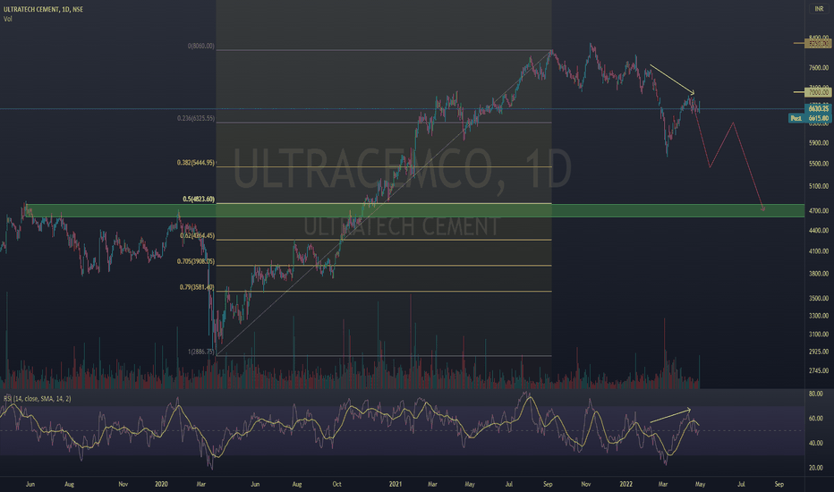This screenshot has width=834, height=492.
Task: Click the 4400.00 price axis label
Action: 819,231
